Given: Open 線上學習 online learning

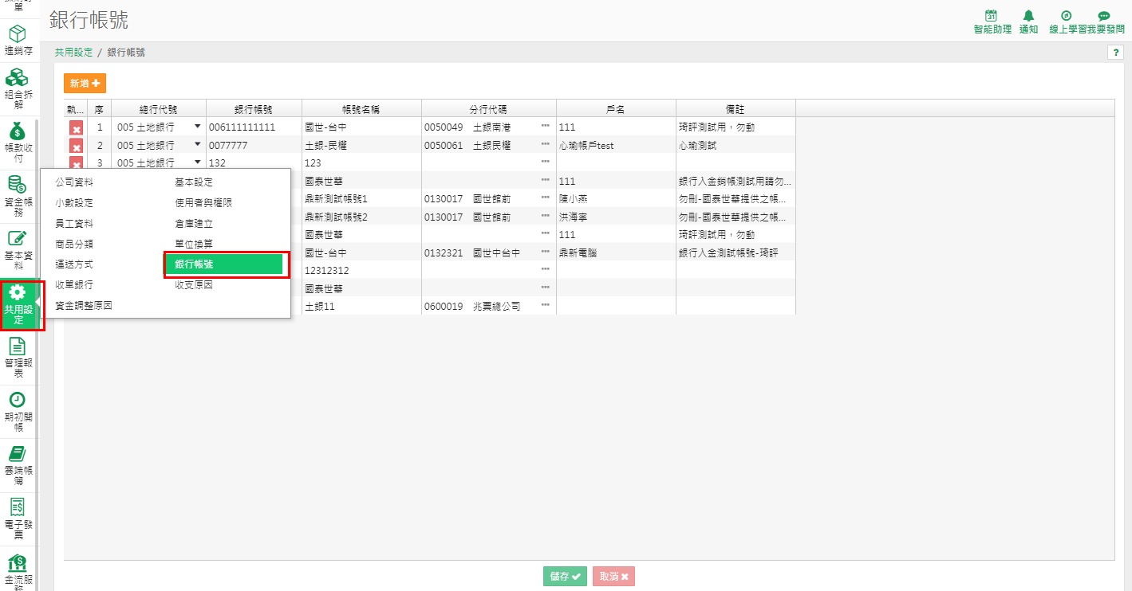Looking at the screenshot, I should pyautogui.click(x=1066, y=22).
